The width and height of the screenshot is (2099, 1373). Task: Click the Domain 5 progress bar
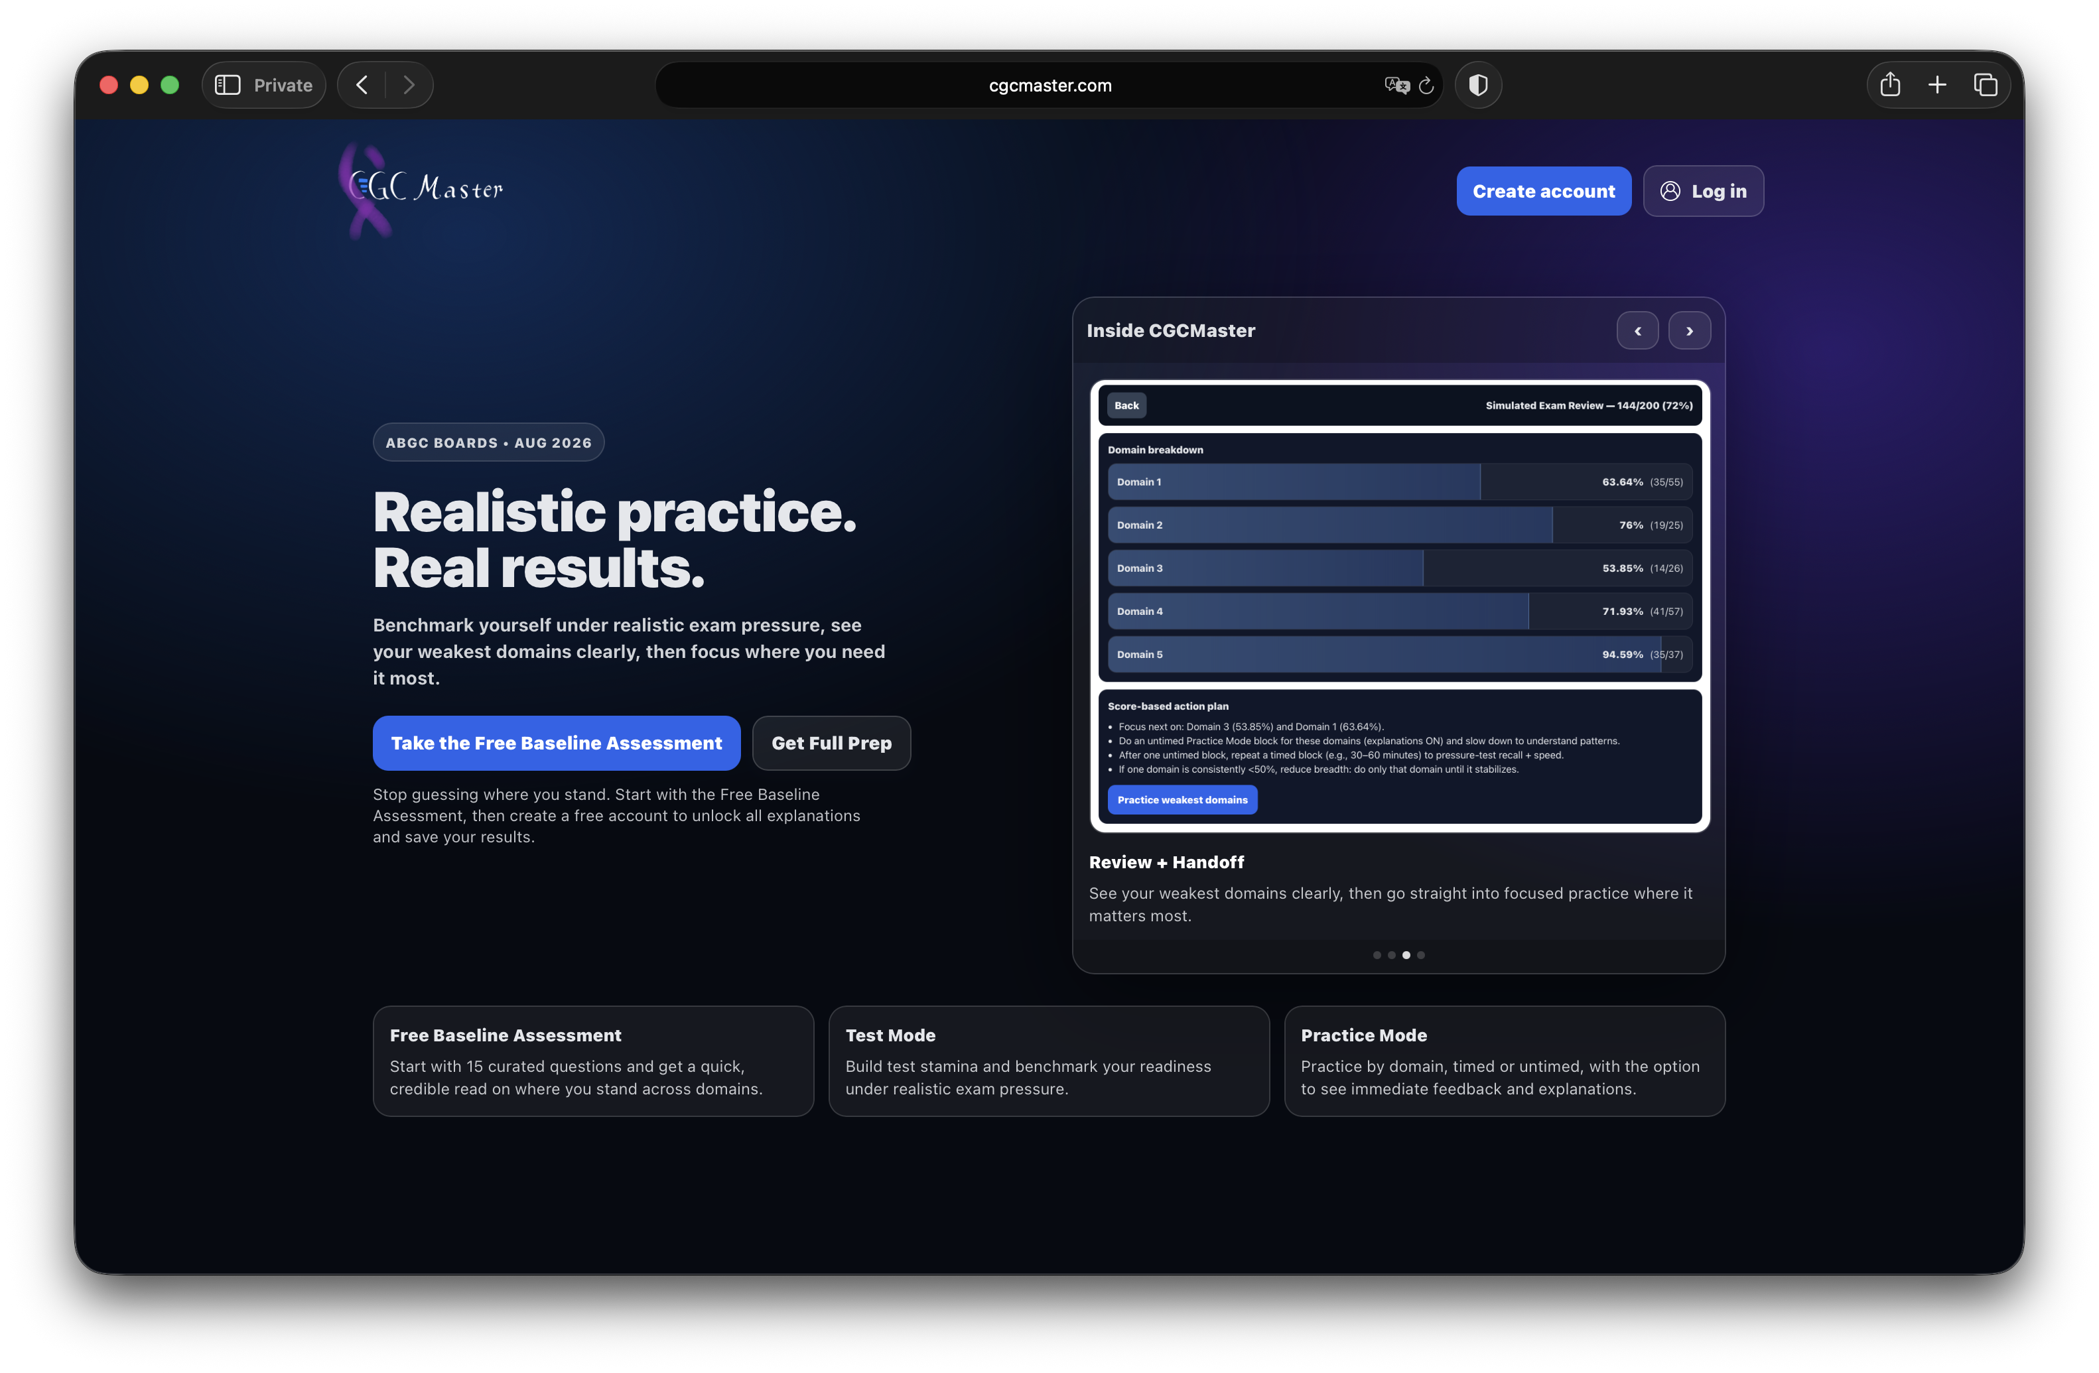pos(1400,654)
